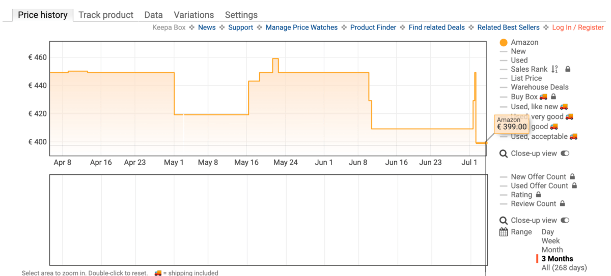Click the lock icon next to Review Count

pyautogui.click(x=562, y=204)
